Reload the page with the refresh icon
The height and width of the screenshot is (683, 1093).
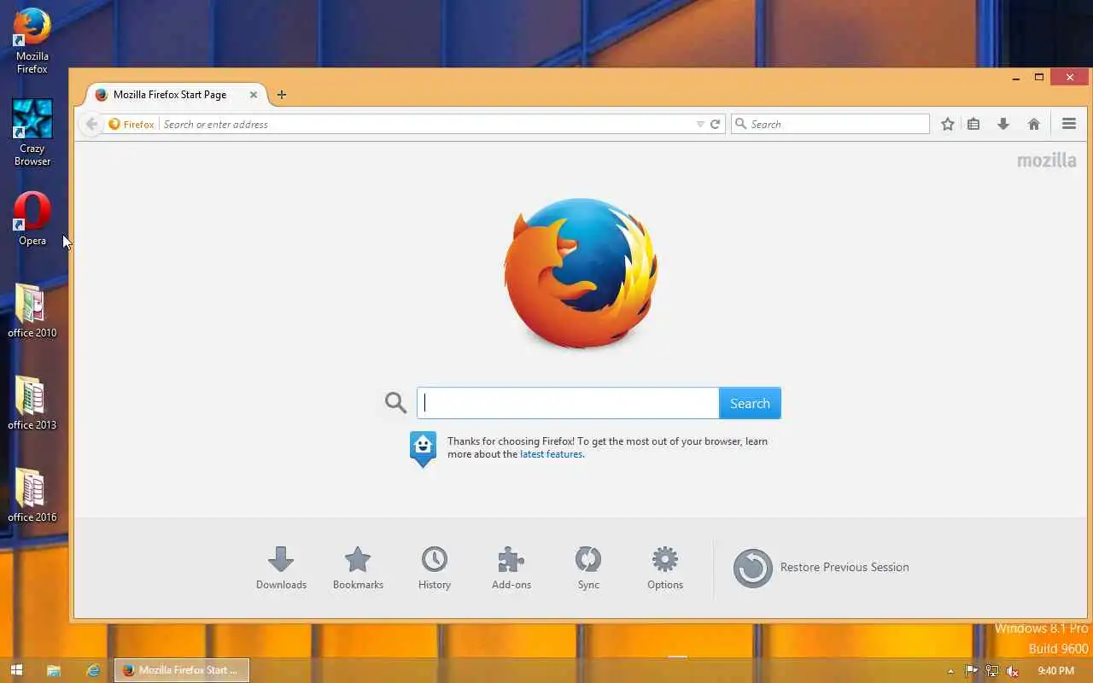(x=716, y=124)
